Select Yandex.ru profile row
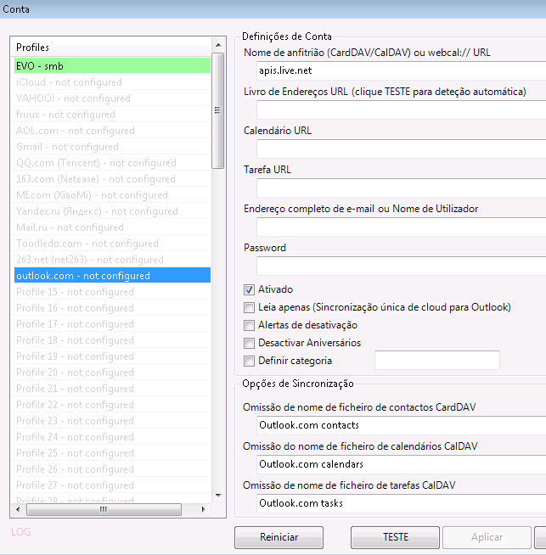This screenshot has height=555, width=546. (x=112, y=211)
